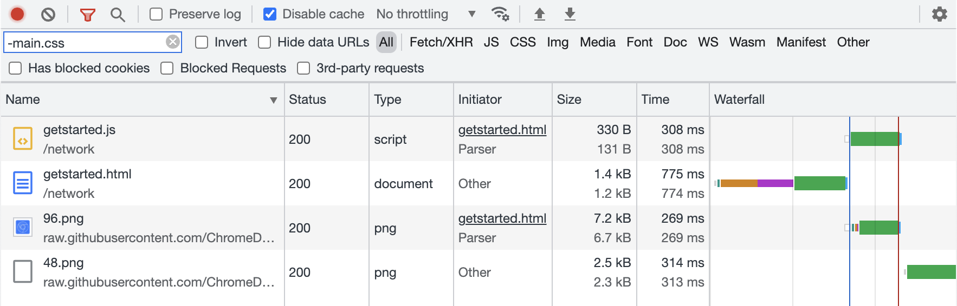Sort by Size column header
Screen dimensions: 957x306
point(594,99)
